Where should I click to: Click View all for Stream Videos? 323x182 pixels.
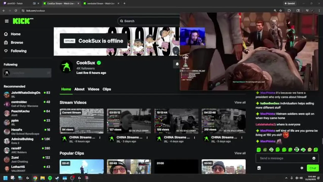240,102
